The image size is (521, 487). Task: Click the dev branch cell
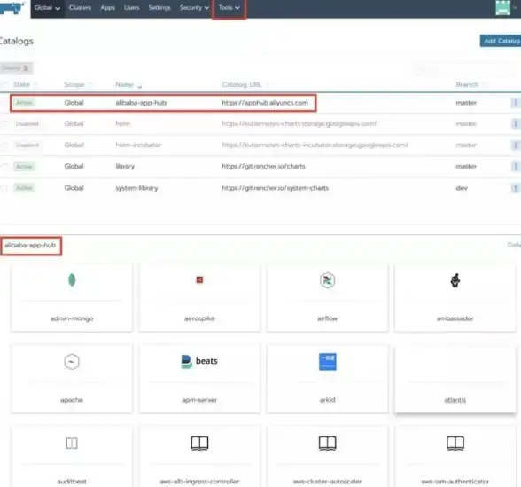tap(462, 188)
